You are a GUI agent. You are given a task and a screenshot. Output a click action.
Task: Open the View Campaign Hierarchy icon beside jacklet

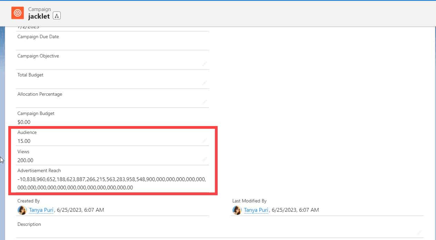pyautogui.click(x=57, y=15)
